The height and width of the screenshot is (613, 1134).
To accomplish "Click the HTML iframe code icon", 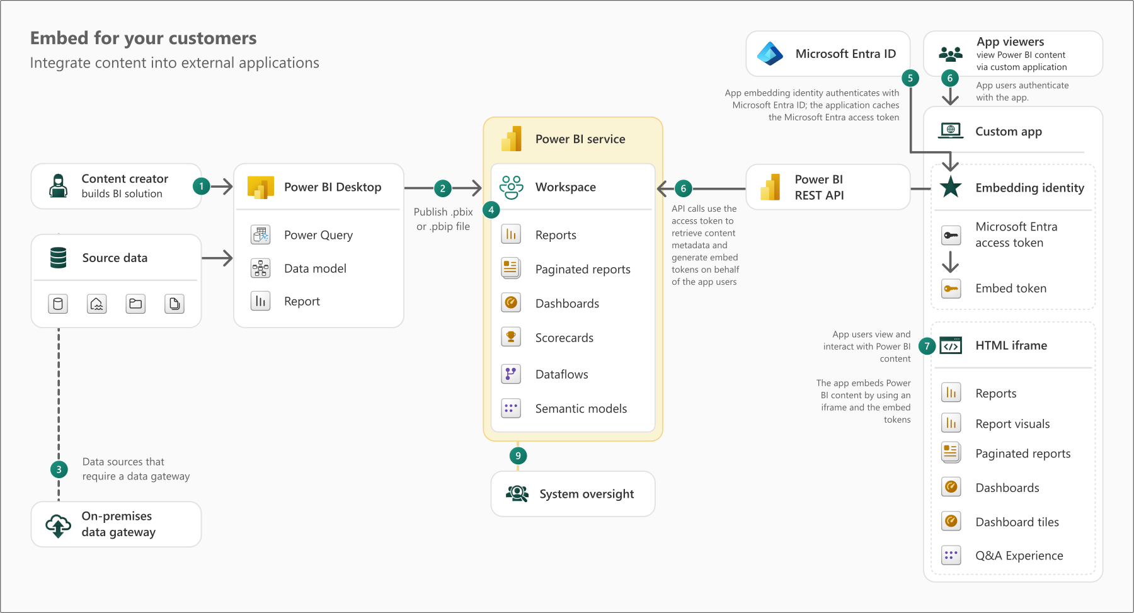I will 951,345.
